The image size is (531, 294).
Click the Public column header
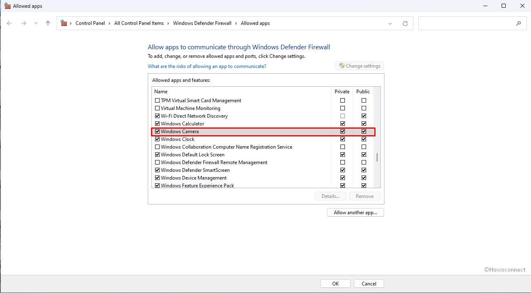pos(363,92)
